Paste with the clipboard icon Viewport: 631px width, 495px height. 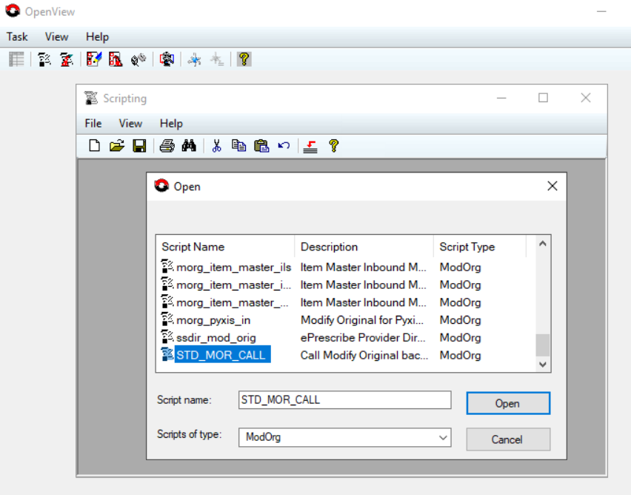261,145
